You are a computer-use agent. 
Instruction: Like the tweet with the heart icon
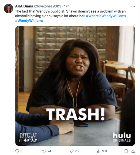pyautogui.click(x=72, y=151)
